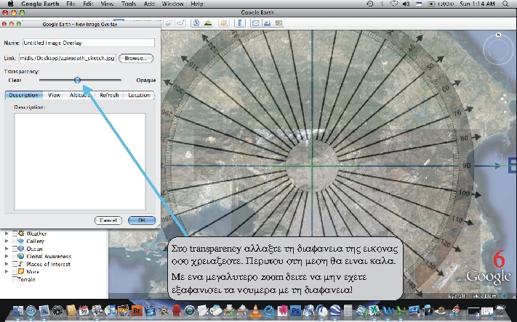
Task: Expand the Gallery layer tree
Action: click(7, 241)
